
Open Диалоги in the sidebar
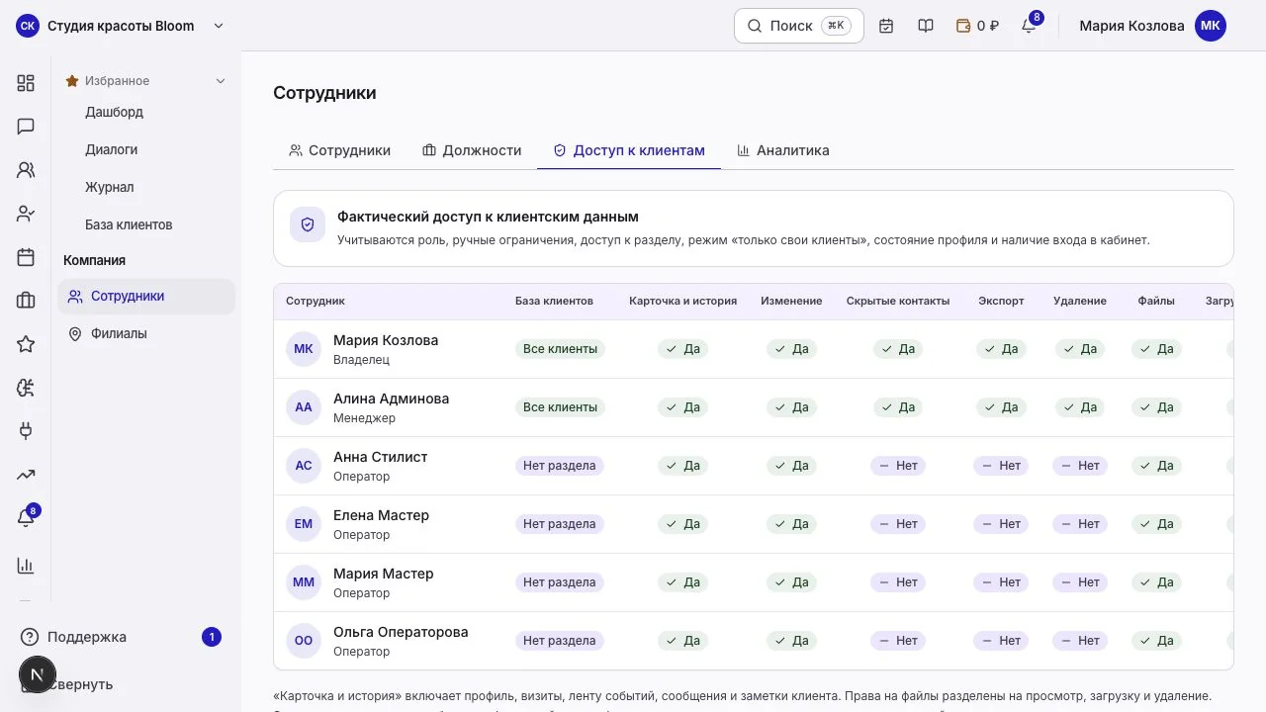(x=111, y=149)
